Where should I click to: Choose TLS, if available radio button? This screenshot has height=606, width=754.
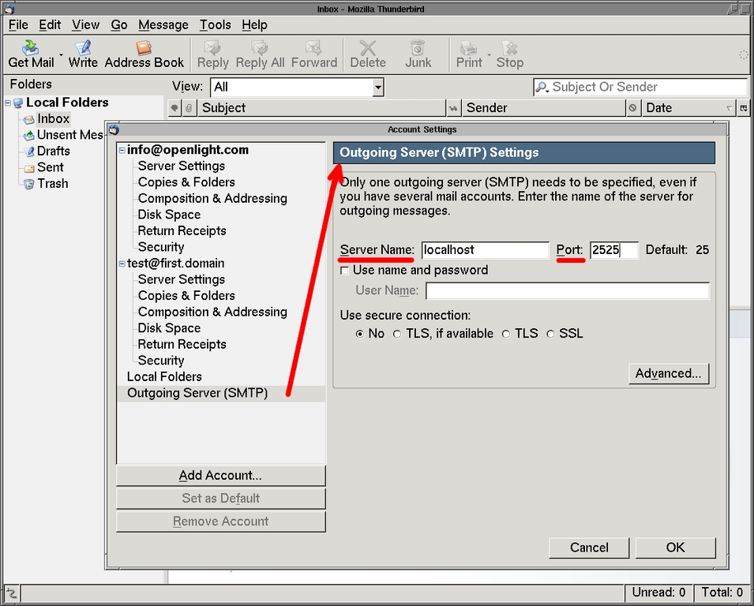point(397,334)
